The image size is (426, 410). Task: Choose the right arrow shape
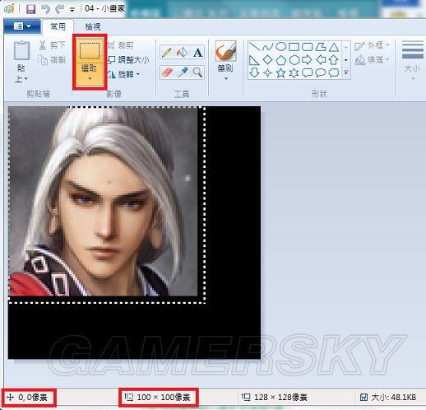(x=307, y=59)
